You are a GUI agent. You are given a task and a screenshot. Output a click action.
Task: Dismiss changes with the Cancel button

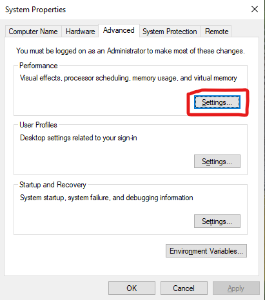(x=184, y=288)
